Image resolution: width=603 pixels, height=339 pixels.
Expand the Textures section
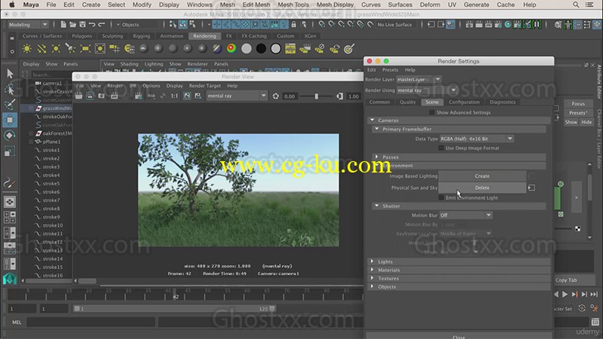[372, 278]
